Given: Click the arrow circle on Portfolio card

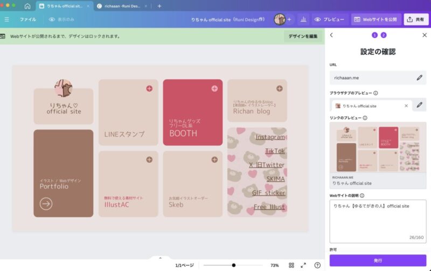Looking at the screenshot, I should click(46, 204).
